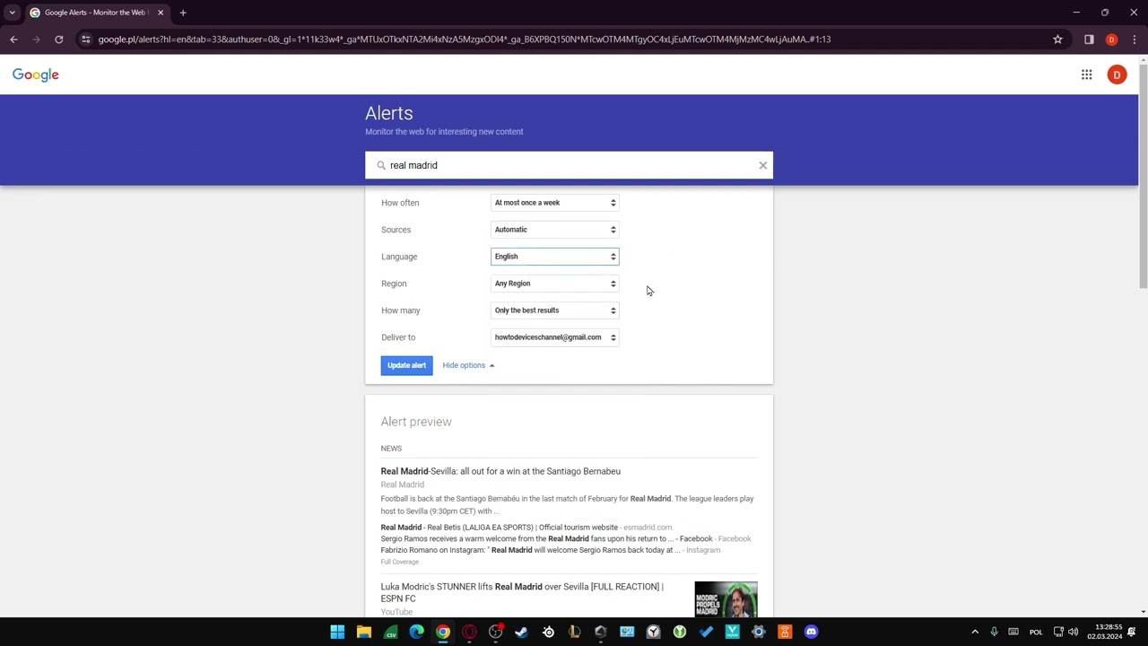Open the blue checkmark app on taskbar
The height and width of the screenshot is (646, 1148).
pyautogui.click(x=706, y=632)
